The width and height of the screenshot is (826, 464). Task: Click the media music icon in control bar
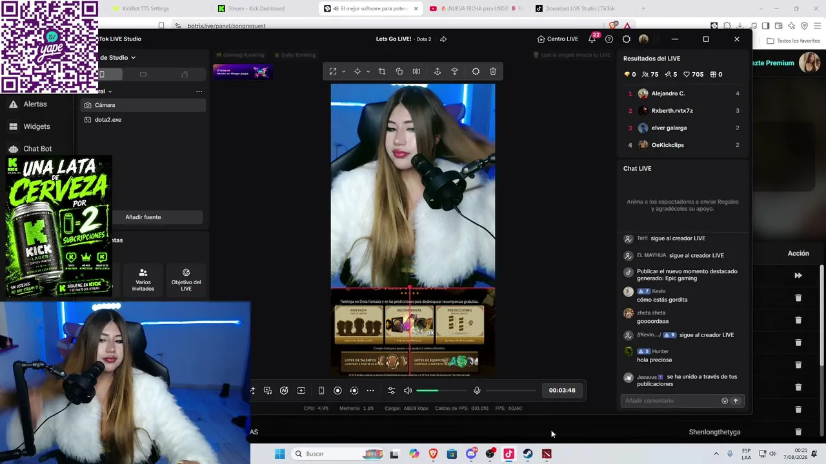coord(268,391)
